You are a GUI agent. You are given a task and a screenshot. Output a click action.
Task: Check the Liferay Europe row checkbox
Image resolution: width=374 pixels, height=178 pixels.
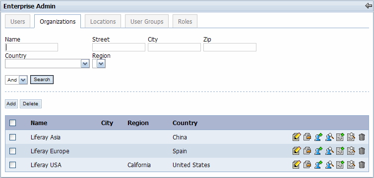click(x=12, y=151)
